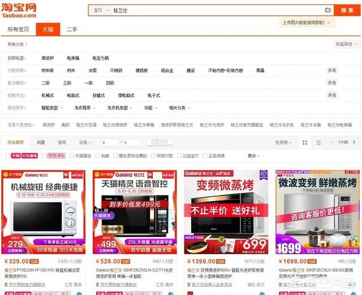Click related search 格兰仕光波炉

pos(212,125)
